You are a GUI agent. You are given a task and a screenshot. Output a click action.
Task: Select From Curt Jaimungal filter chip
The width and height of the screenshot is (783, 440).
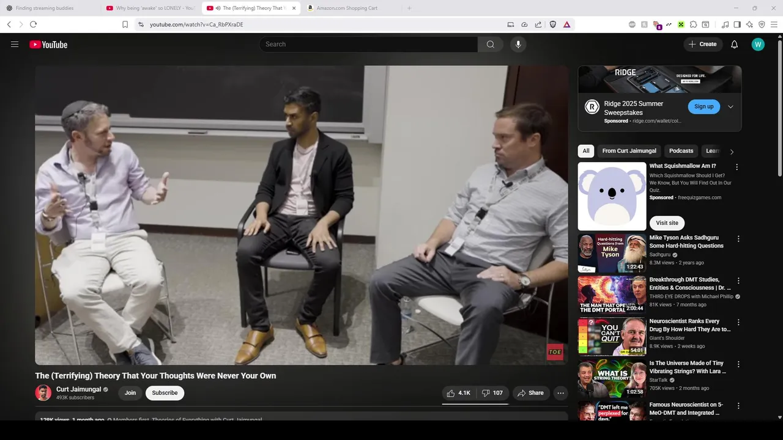click(629, 151)
